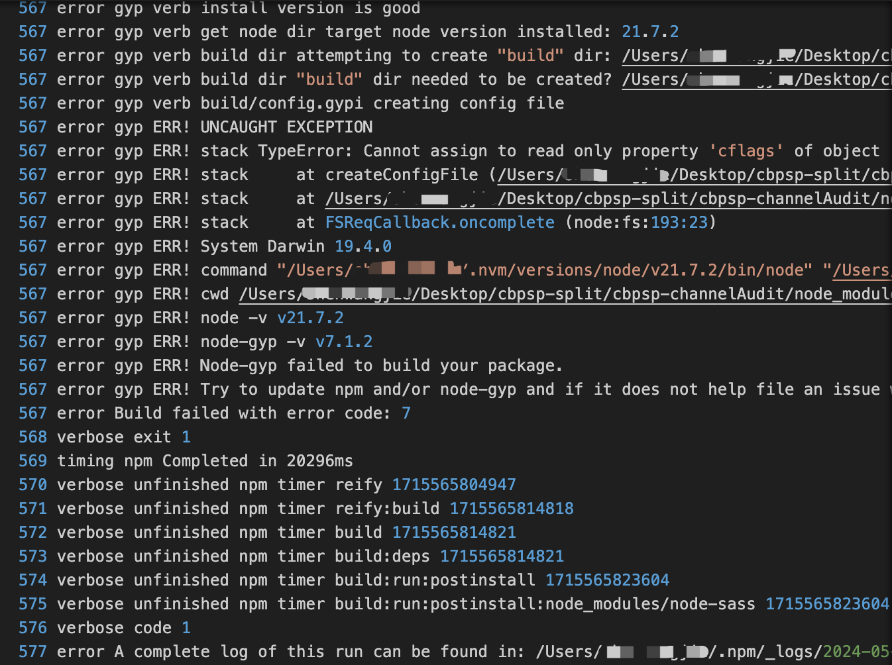Click the node-gyp version v7.1.2
This screenshot has height=665, width=892.
click(345, 341)
